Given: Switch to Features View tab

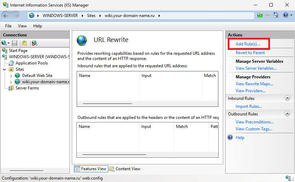Looking at the screenshot, I should (x=91, y=169).
